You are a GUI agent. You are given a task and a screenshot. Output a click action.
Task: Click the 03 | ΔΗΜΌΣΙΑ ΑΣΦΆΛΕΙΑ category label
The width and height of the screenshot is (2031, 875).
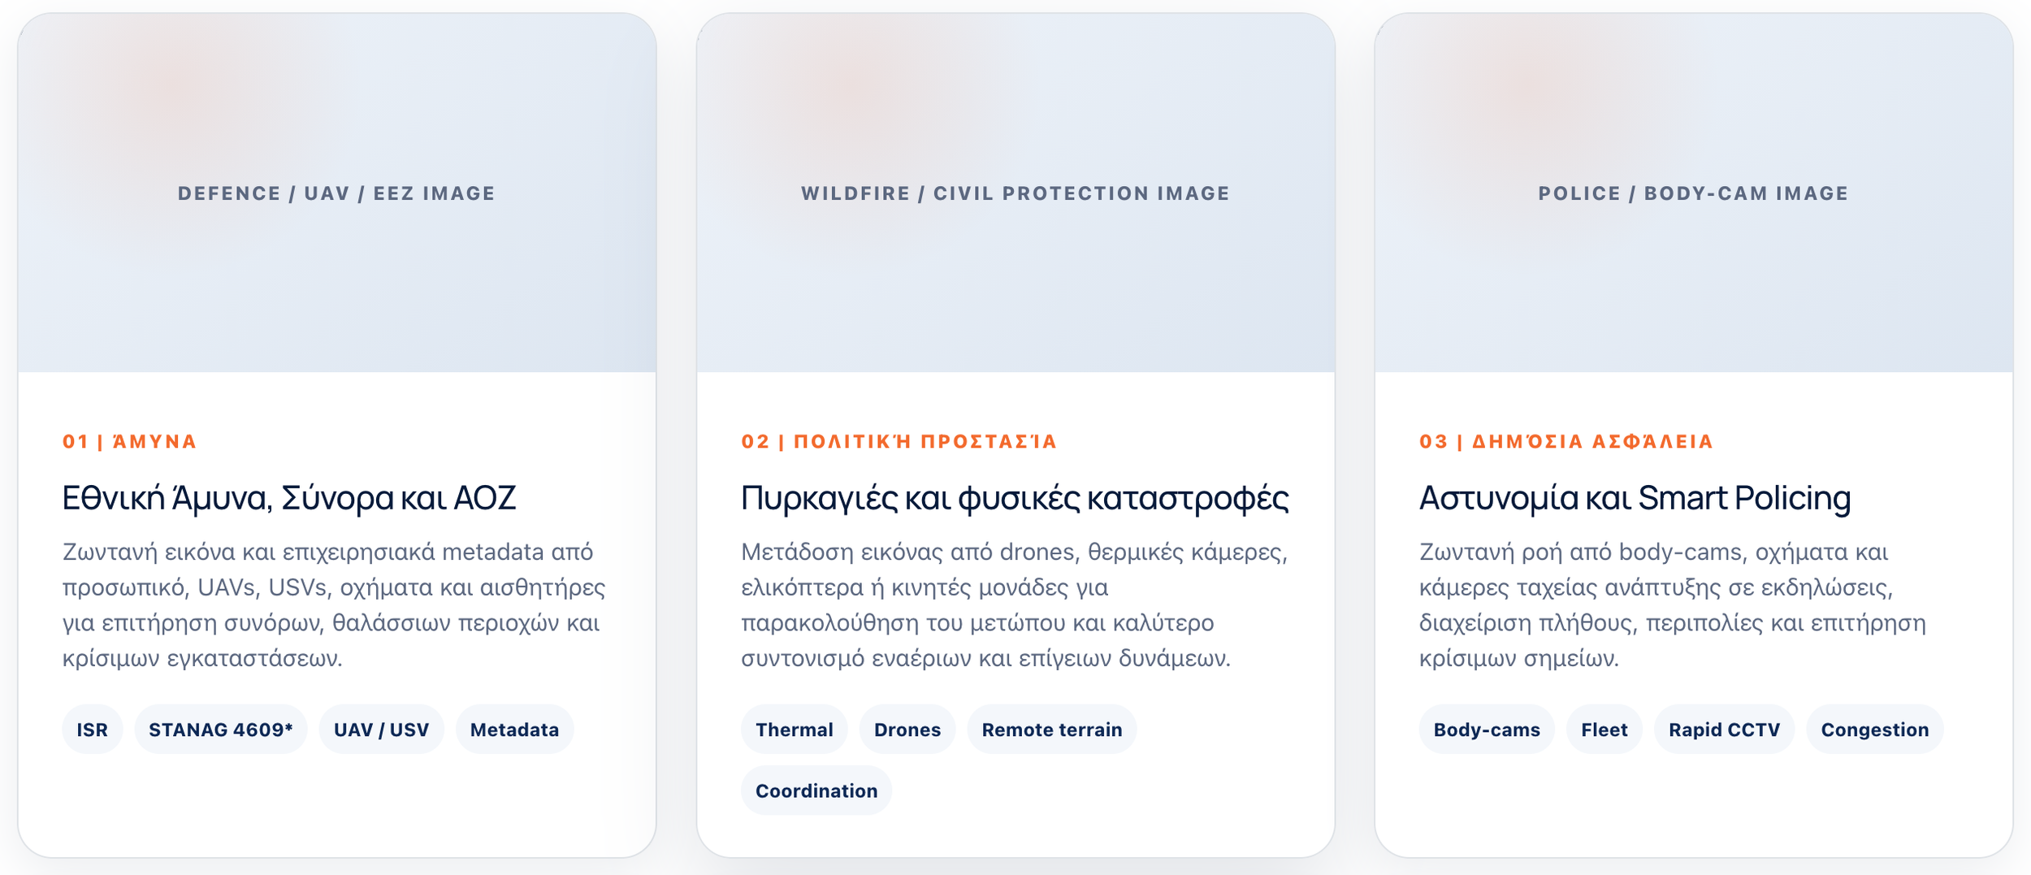(x=1566, y=441)
